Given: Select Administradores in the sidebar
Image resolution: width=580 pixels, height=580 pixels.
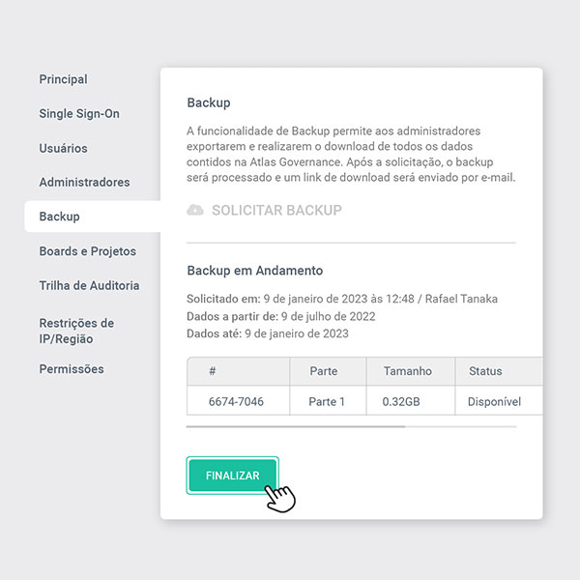Looking at the screenshot, I should (84, 182).
